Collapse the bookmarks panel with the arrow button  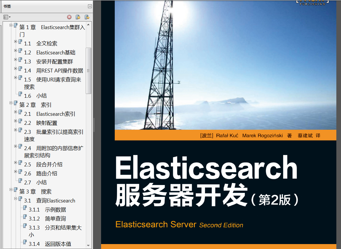(90, 6)
